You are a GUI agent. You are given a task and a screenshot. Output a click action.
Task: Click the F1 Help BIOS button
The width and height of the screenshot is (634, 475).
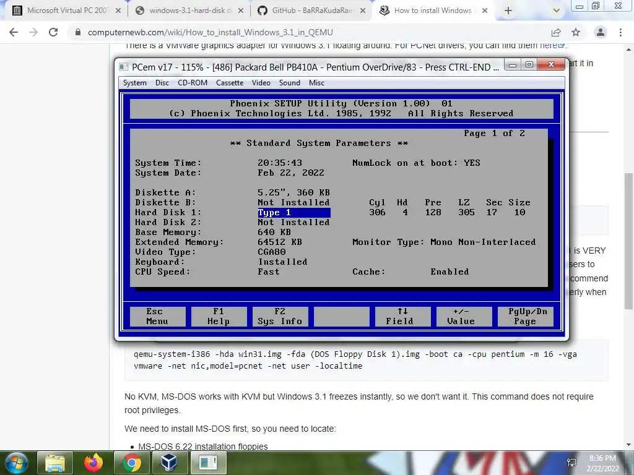[x=219, y=316]
